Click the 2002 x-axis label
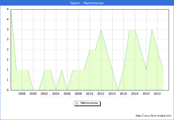This screenshot has width=174, height=120. pyautogui.click(x=44, y=94)
